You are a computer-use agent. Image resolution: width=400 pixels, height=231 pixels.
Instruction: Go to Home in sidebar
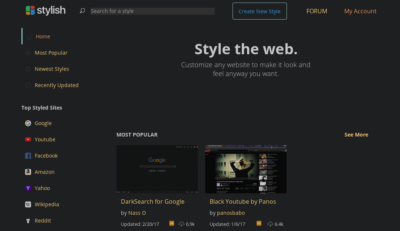43,37
